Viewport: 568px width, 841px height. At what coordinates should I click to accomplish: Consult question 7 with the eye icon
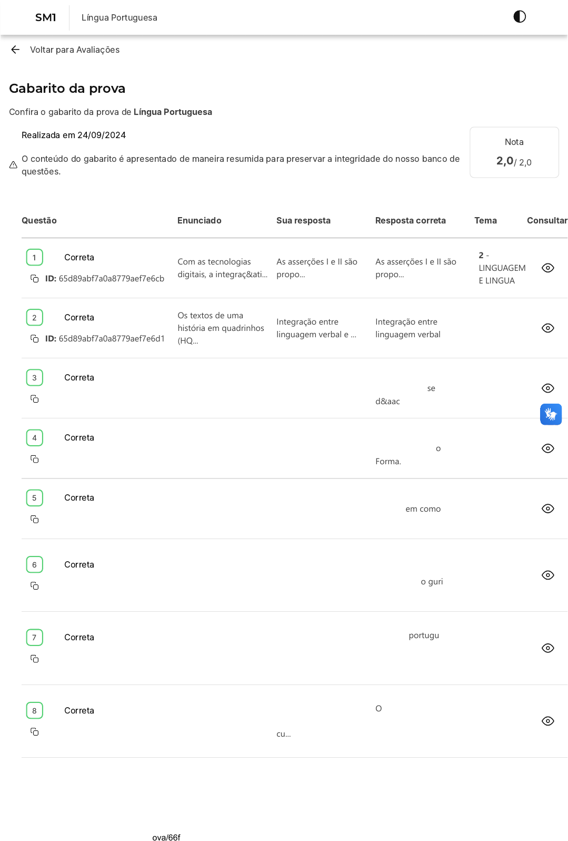pyautogui.click(x=547, y=648)
